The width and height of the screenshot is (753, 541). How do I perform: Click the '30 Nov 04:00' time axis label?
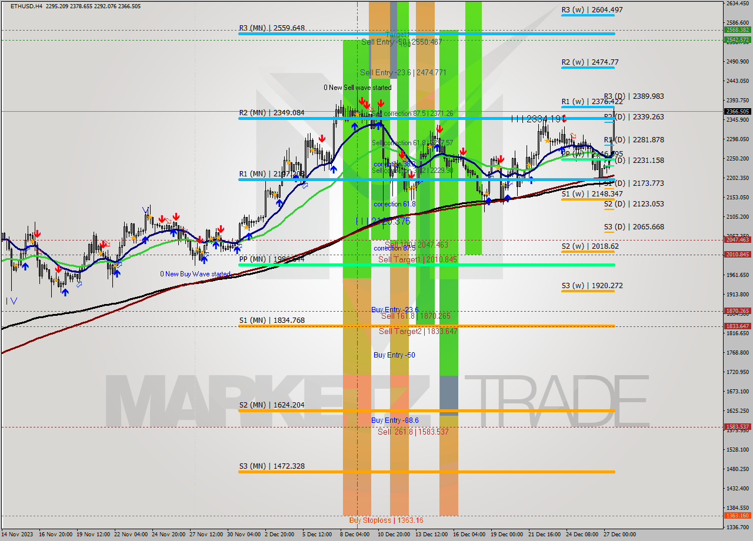(x=244, y=535)
